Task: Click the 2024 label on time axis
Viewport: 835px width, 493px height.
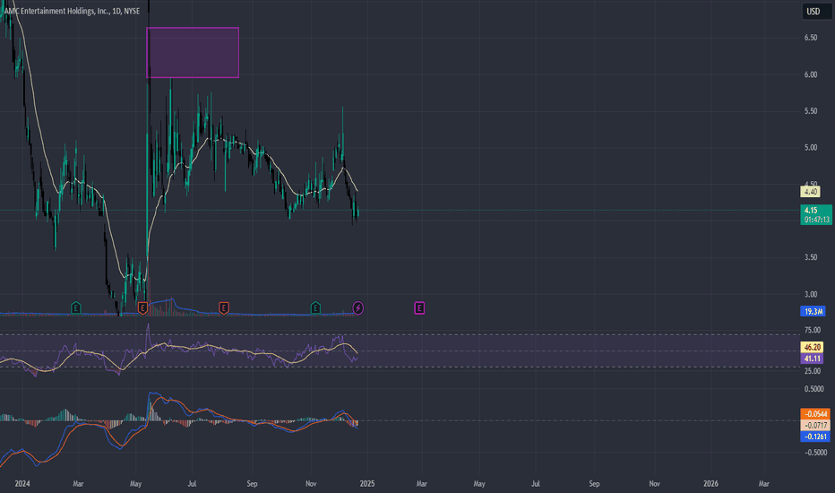Action: (x=22, y=484)
